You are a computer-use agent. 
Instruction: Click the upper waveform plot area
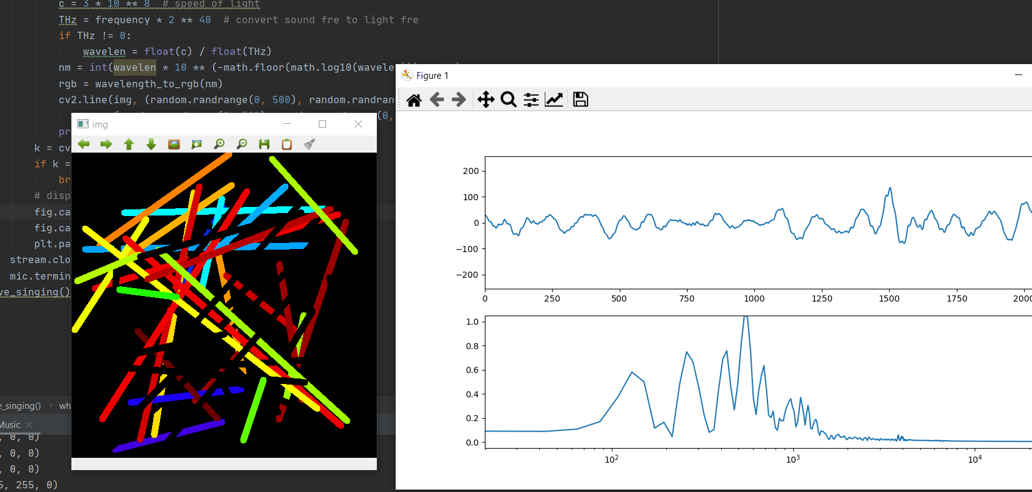(x=758, y=223)
